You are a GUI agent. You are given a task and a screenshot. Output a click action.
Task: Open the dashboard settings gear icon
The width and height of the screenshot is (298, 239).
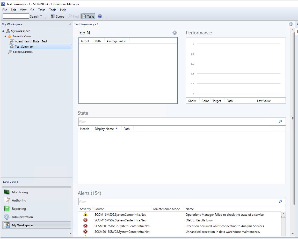(x=291, y=24)
